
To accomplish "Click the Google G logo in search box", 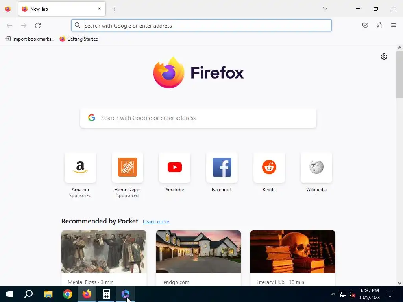I will pos(92,118).
